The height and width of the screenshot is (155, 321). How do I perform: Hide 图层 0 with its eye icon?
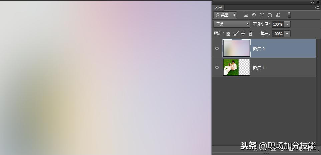tap(217, 48)
